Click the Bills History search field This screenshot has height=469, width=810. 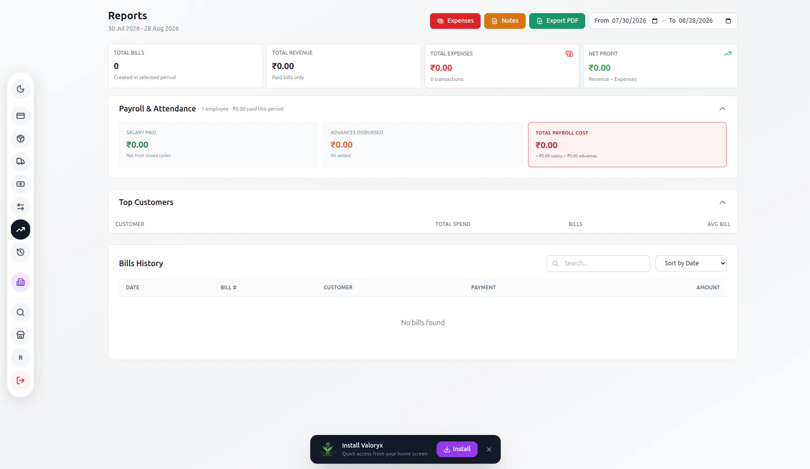pyautogui.click(x=598, y=263)
